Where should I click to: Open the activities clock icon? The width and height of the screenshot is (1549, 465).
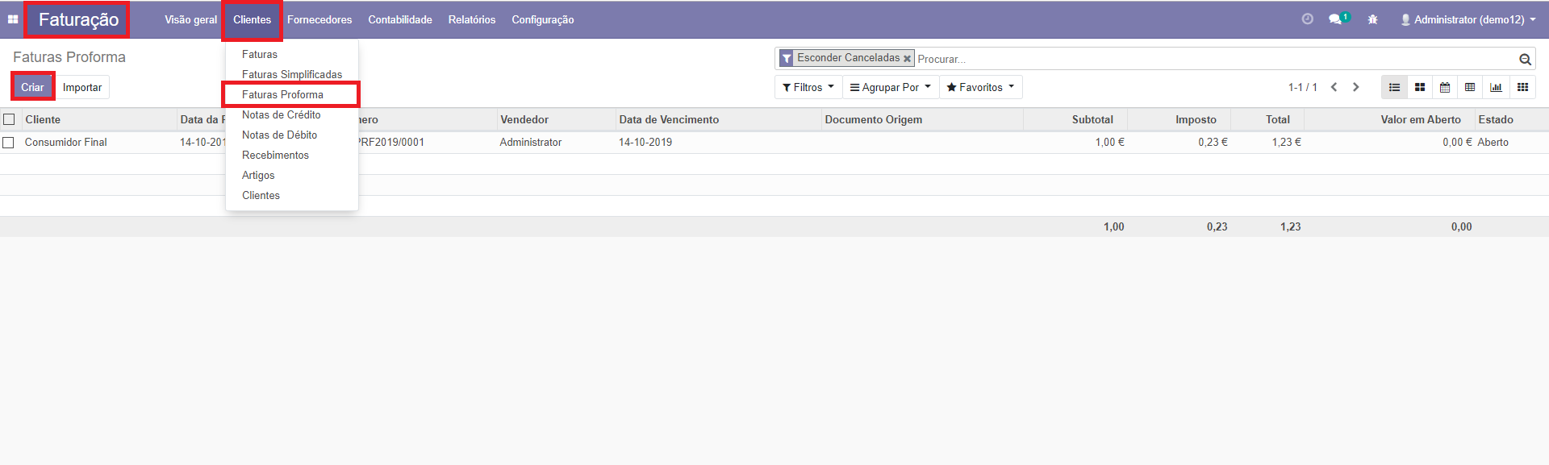pos(1307,19)
